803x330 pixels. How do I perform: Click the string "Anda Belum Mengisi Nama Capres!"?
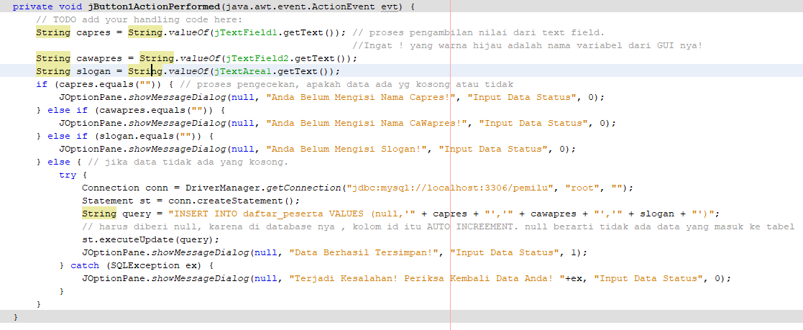[361, 97]
